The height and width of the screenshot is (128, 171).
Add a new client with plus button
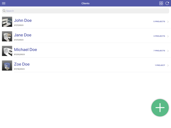pyautogui.click(x=160, y=108)
